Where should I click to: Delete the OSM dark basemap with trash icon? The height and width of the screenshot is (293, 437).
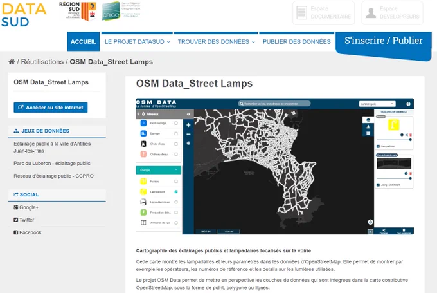coord(411,173)
